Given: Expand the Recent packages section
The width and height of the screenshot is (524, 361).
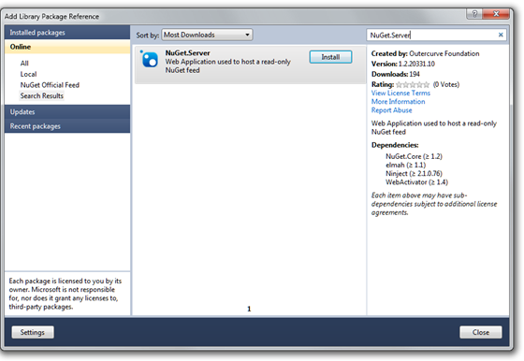Looking at the screenshot, I should (x=67, y=126).
